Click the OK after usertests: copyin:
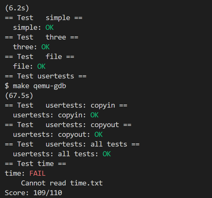The image size is (212, 198). click(94, 115)
